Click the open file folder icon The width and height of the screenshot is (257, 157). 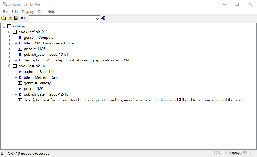(x=3, y=18)
